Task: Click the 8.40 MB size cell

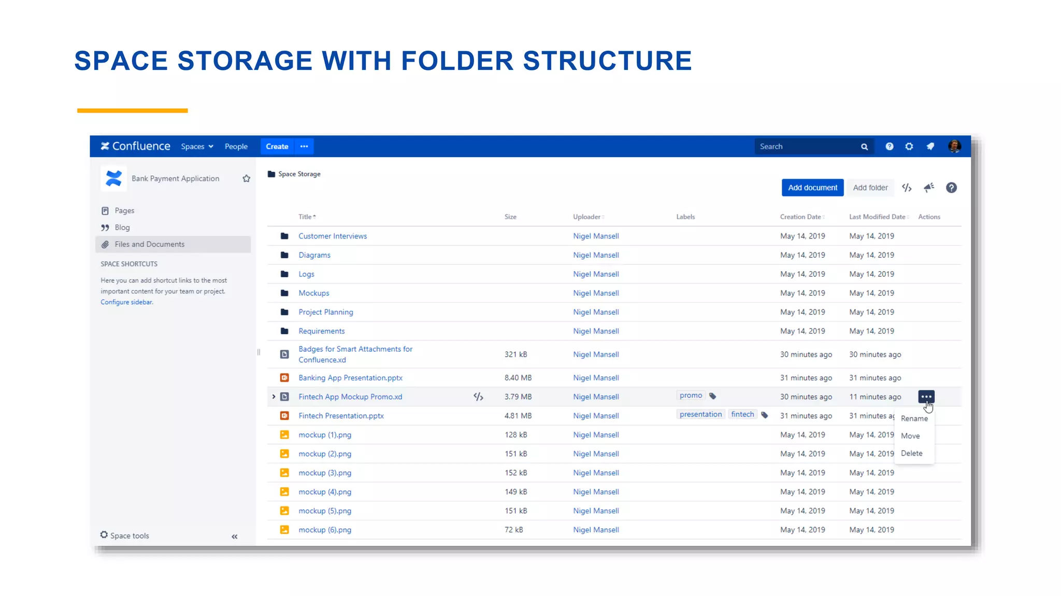Action: 518,378
